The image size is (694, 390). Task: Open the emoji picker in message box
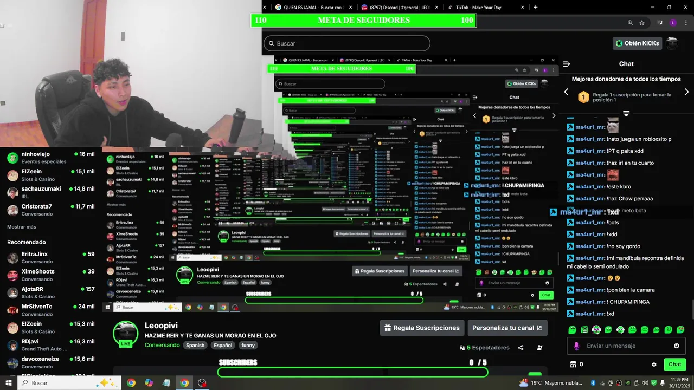pyautogui.click(x=676, y=346)
